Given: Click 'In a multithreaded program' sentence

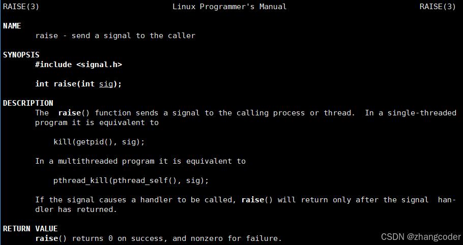Looking at the screenshot, I should pos(140,161).
